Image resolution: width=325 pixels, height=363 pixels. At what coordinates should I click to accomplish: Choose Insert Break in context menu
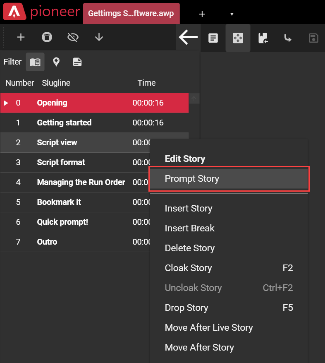pyautogui.click(x=190, y=228)
